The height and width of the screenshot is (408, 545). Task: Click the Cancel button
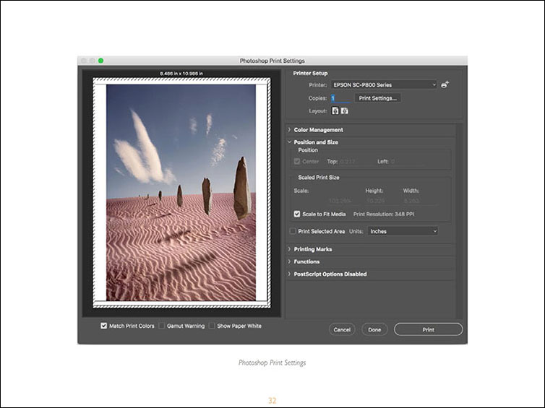point(342,329)
